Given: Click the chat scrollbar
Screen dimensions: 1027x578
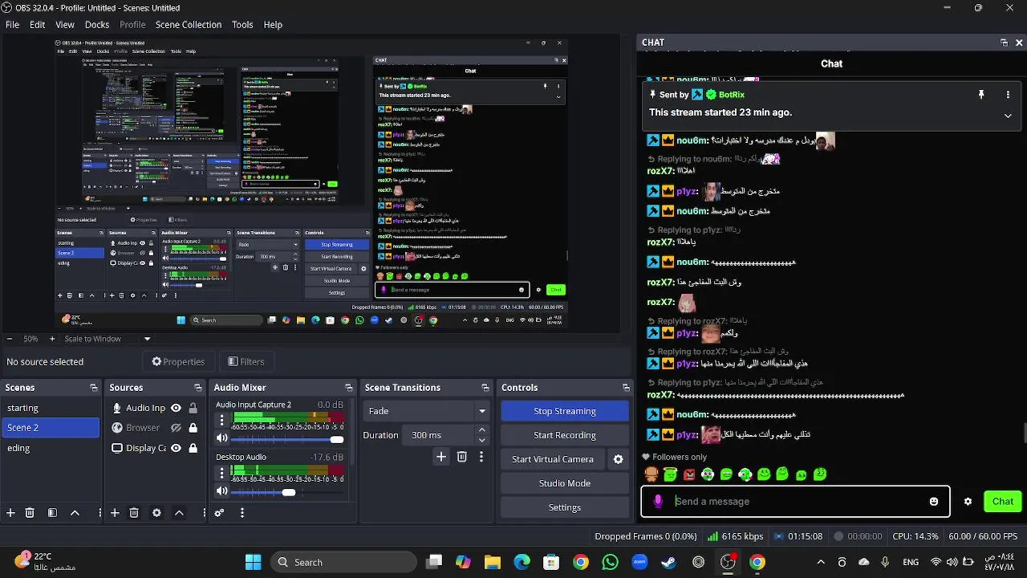Looking at the screenshot, I should (1024, 433).
